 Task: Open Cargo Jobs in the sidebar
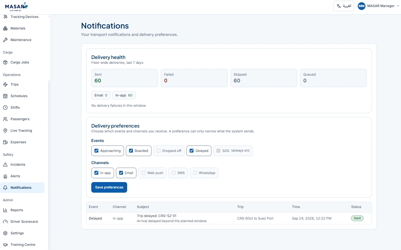(x=22, y=62)
